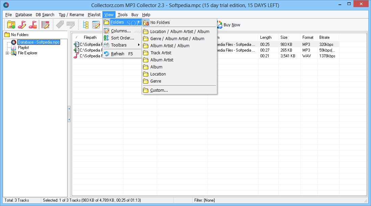Open the Playlist menu

pos(94,14)
